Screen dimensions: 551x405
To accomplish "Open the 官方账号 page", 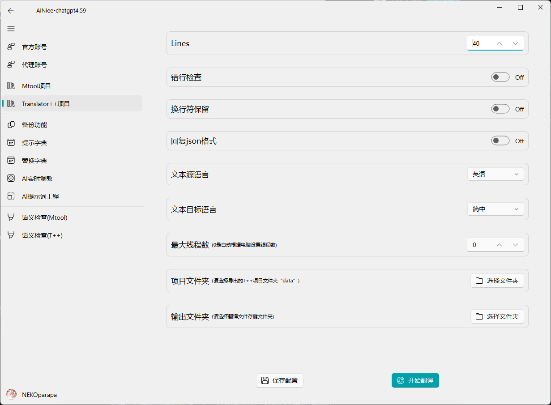I will pyautogui.click(x=72, y=47).
